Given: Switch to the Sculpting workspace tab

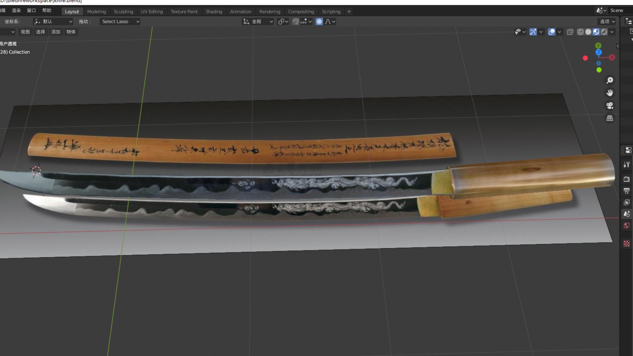Looking at the screenshot, I should [123, 12].
